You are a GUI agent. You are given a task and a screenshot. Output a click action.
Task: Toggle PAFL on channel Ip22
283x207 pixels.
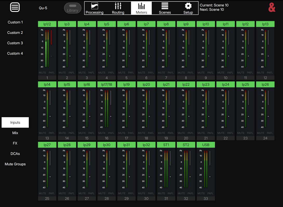tap(190, 133)
